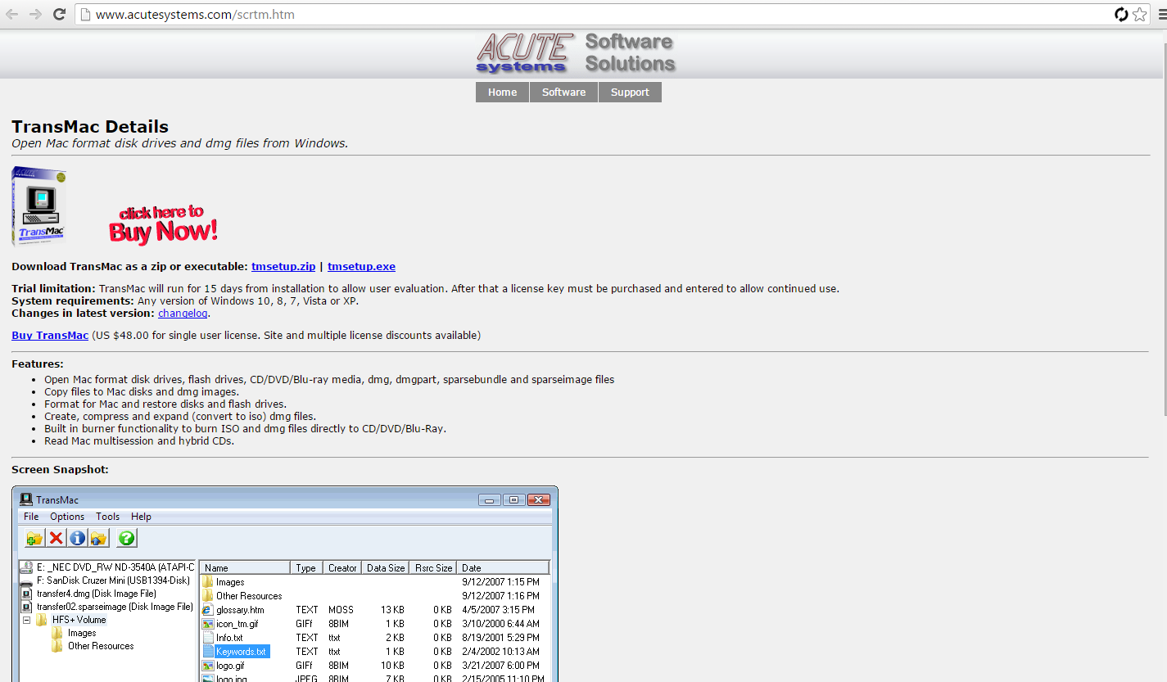The height and width of the screenshot is (682, 1167).
Task: Select transfer02.sparseimage disk image file
Action: [115, 607]
